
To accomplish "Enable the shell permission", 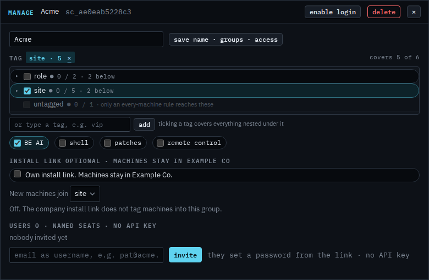I will 62,143.
